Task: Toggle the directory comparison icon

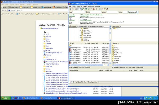Action: click(102, 9)
